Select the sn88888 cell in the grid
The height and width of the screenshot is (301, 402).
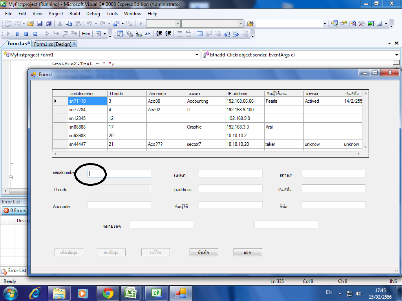88,127
